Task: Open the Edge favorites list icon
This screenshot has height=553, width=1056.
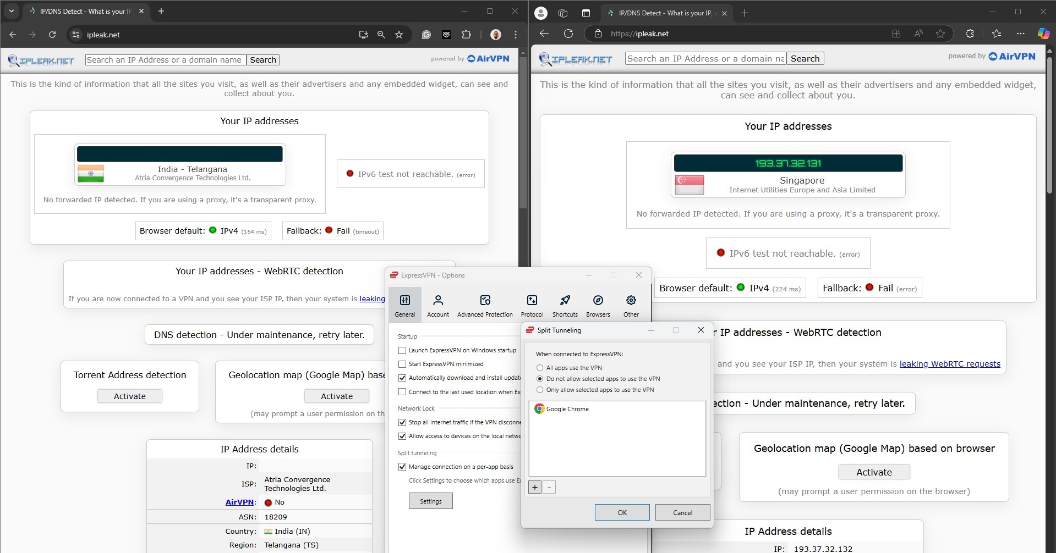Action: (x=997, y=34)
